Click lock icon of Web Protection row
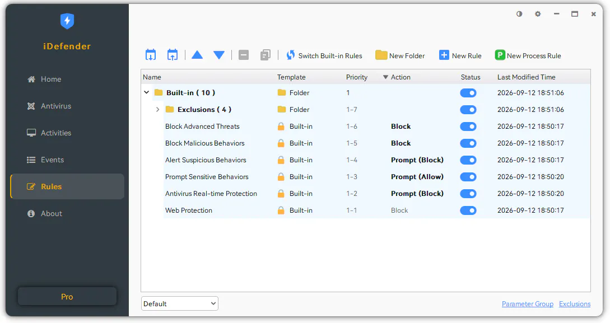 click(281, 210)
